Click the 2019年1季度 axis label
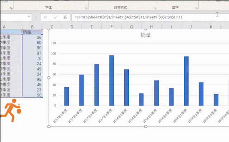The image size is (229, 142). click(x=180, y=116)
